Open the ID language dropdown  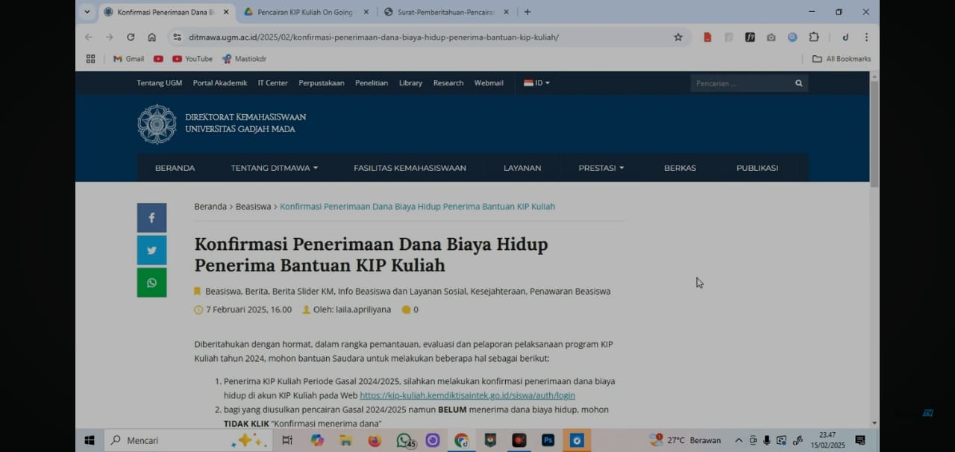[x=536, y=83]
